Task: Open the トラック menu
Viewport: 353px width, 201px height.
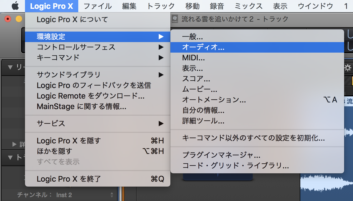Action: point(161,6)
